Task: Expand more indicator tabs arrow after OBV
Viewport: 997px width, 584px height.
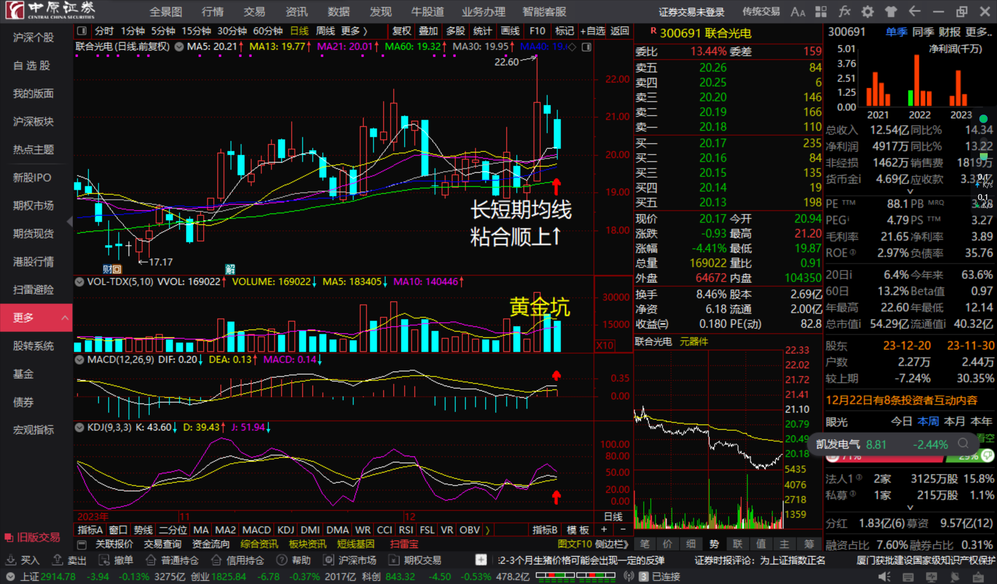Action: pyautogui.click(x=488, y=530)
